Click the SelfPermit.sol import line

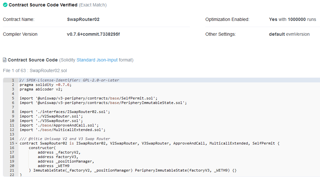pos(88,98)
